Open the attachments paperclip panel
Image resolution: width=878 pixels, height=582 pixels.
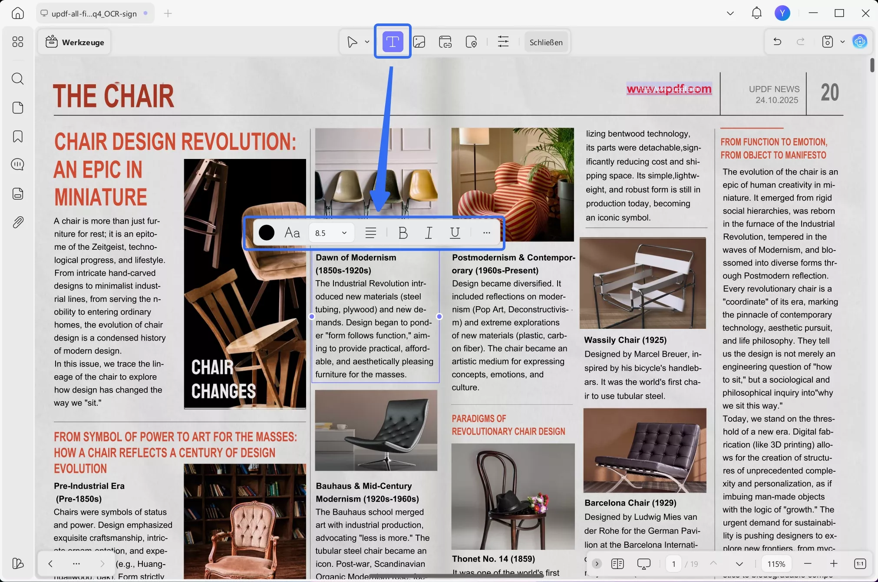coord(18,222)
